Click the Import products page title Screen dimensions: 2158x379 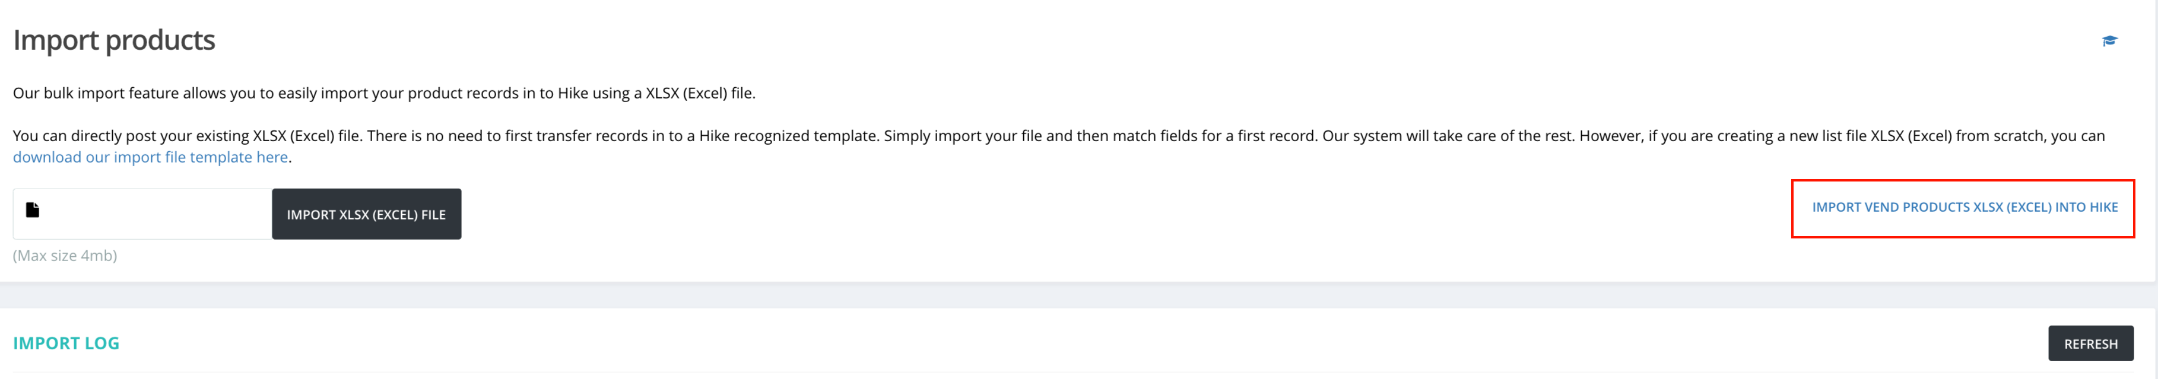pyautogui.click(x=114, y=40)
